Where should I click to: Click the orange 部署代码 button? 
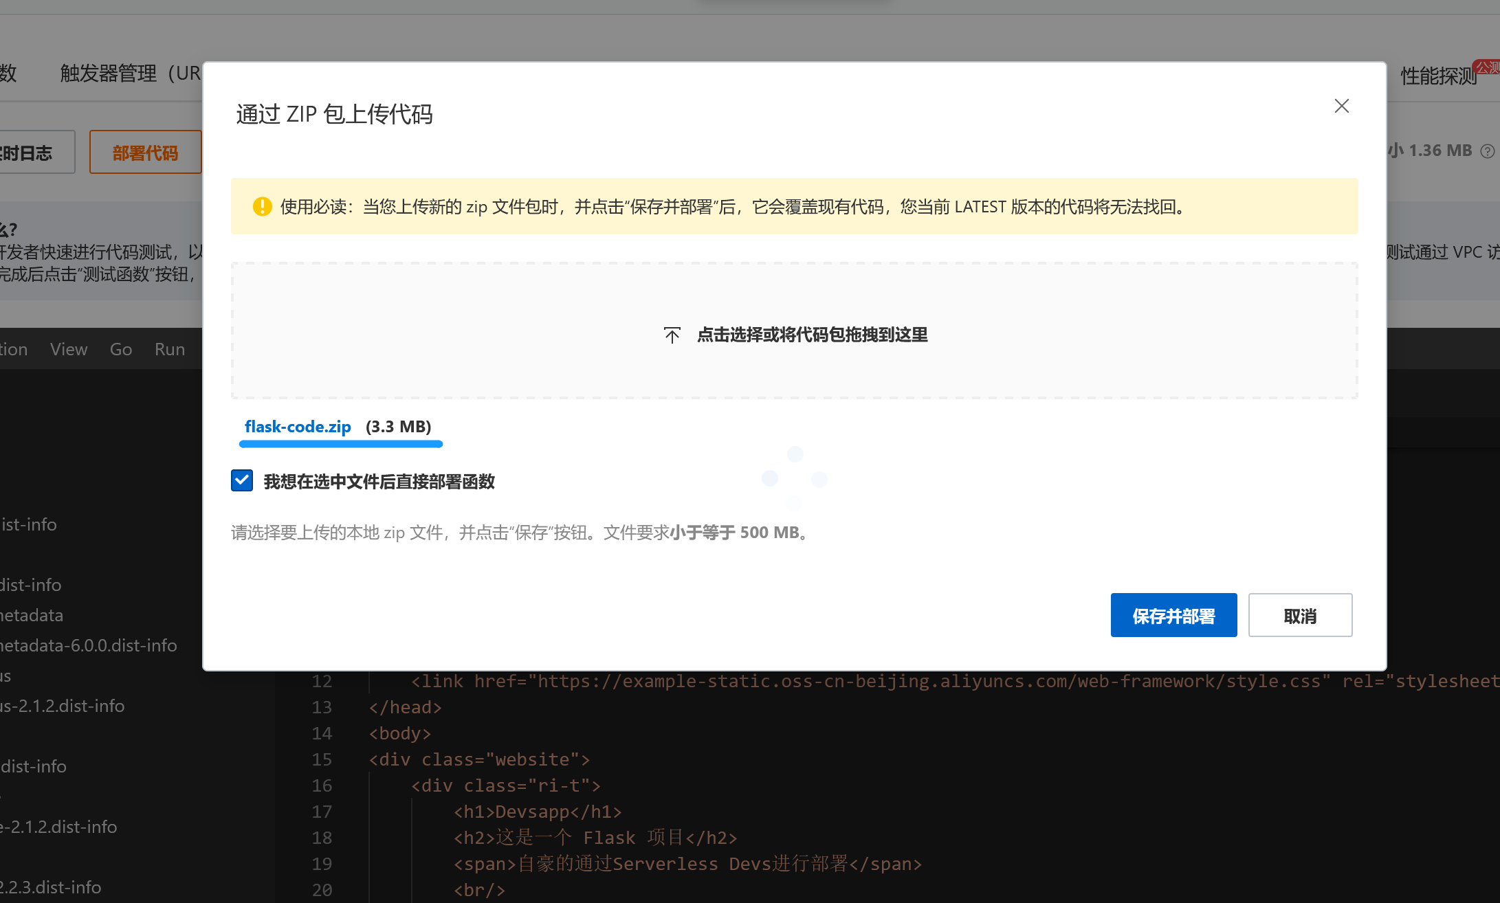coord(145,151)
